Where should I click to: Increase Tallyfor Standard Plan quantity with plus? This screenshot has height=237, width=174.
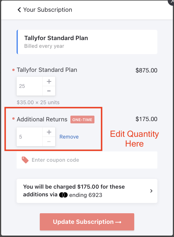pos(49,82)
